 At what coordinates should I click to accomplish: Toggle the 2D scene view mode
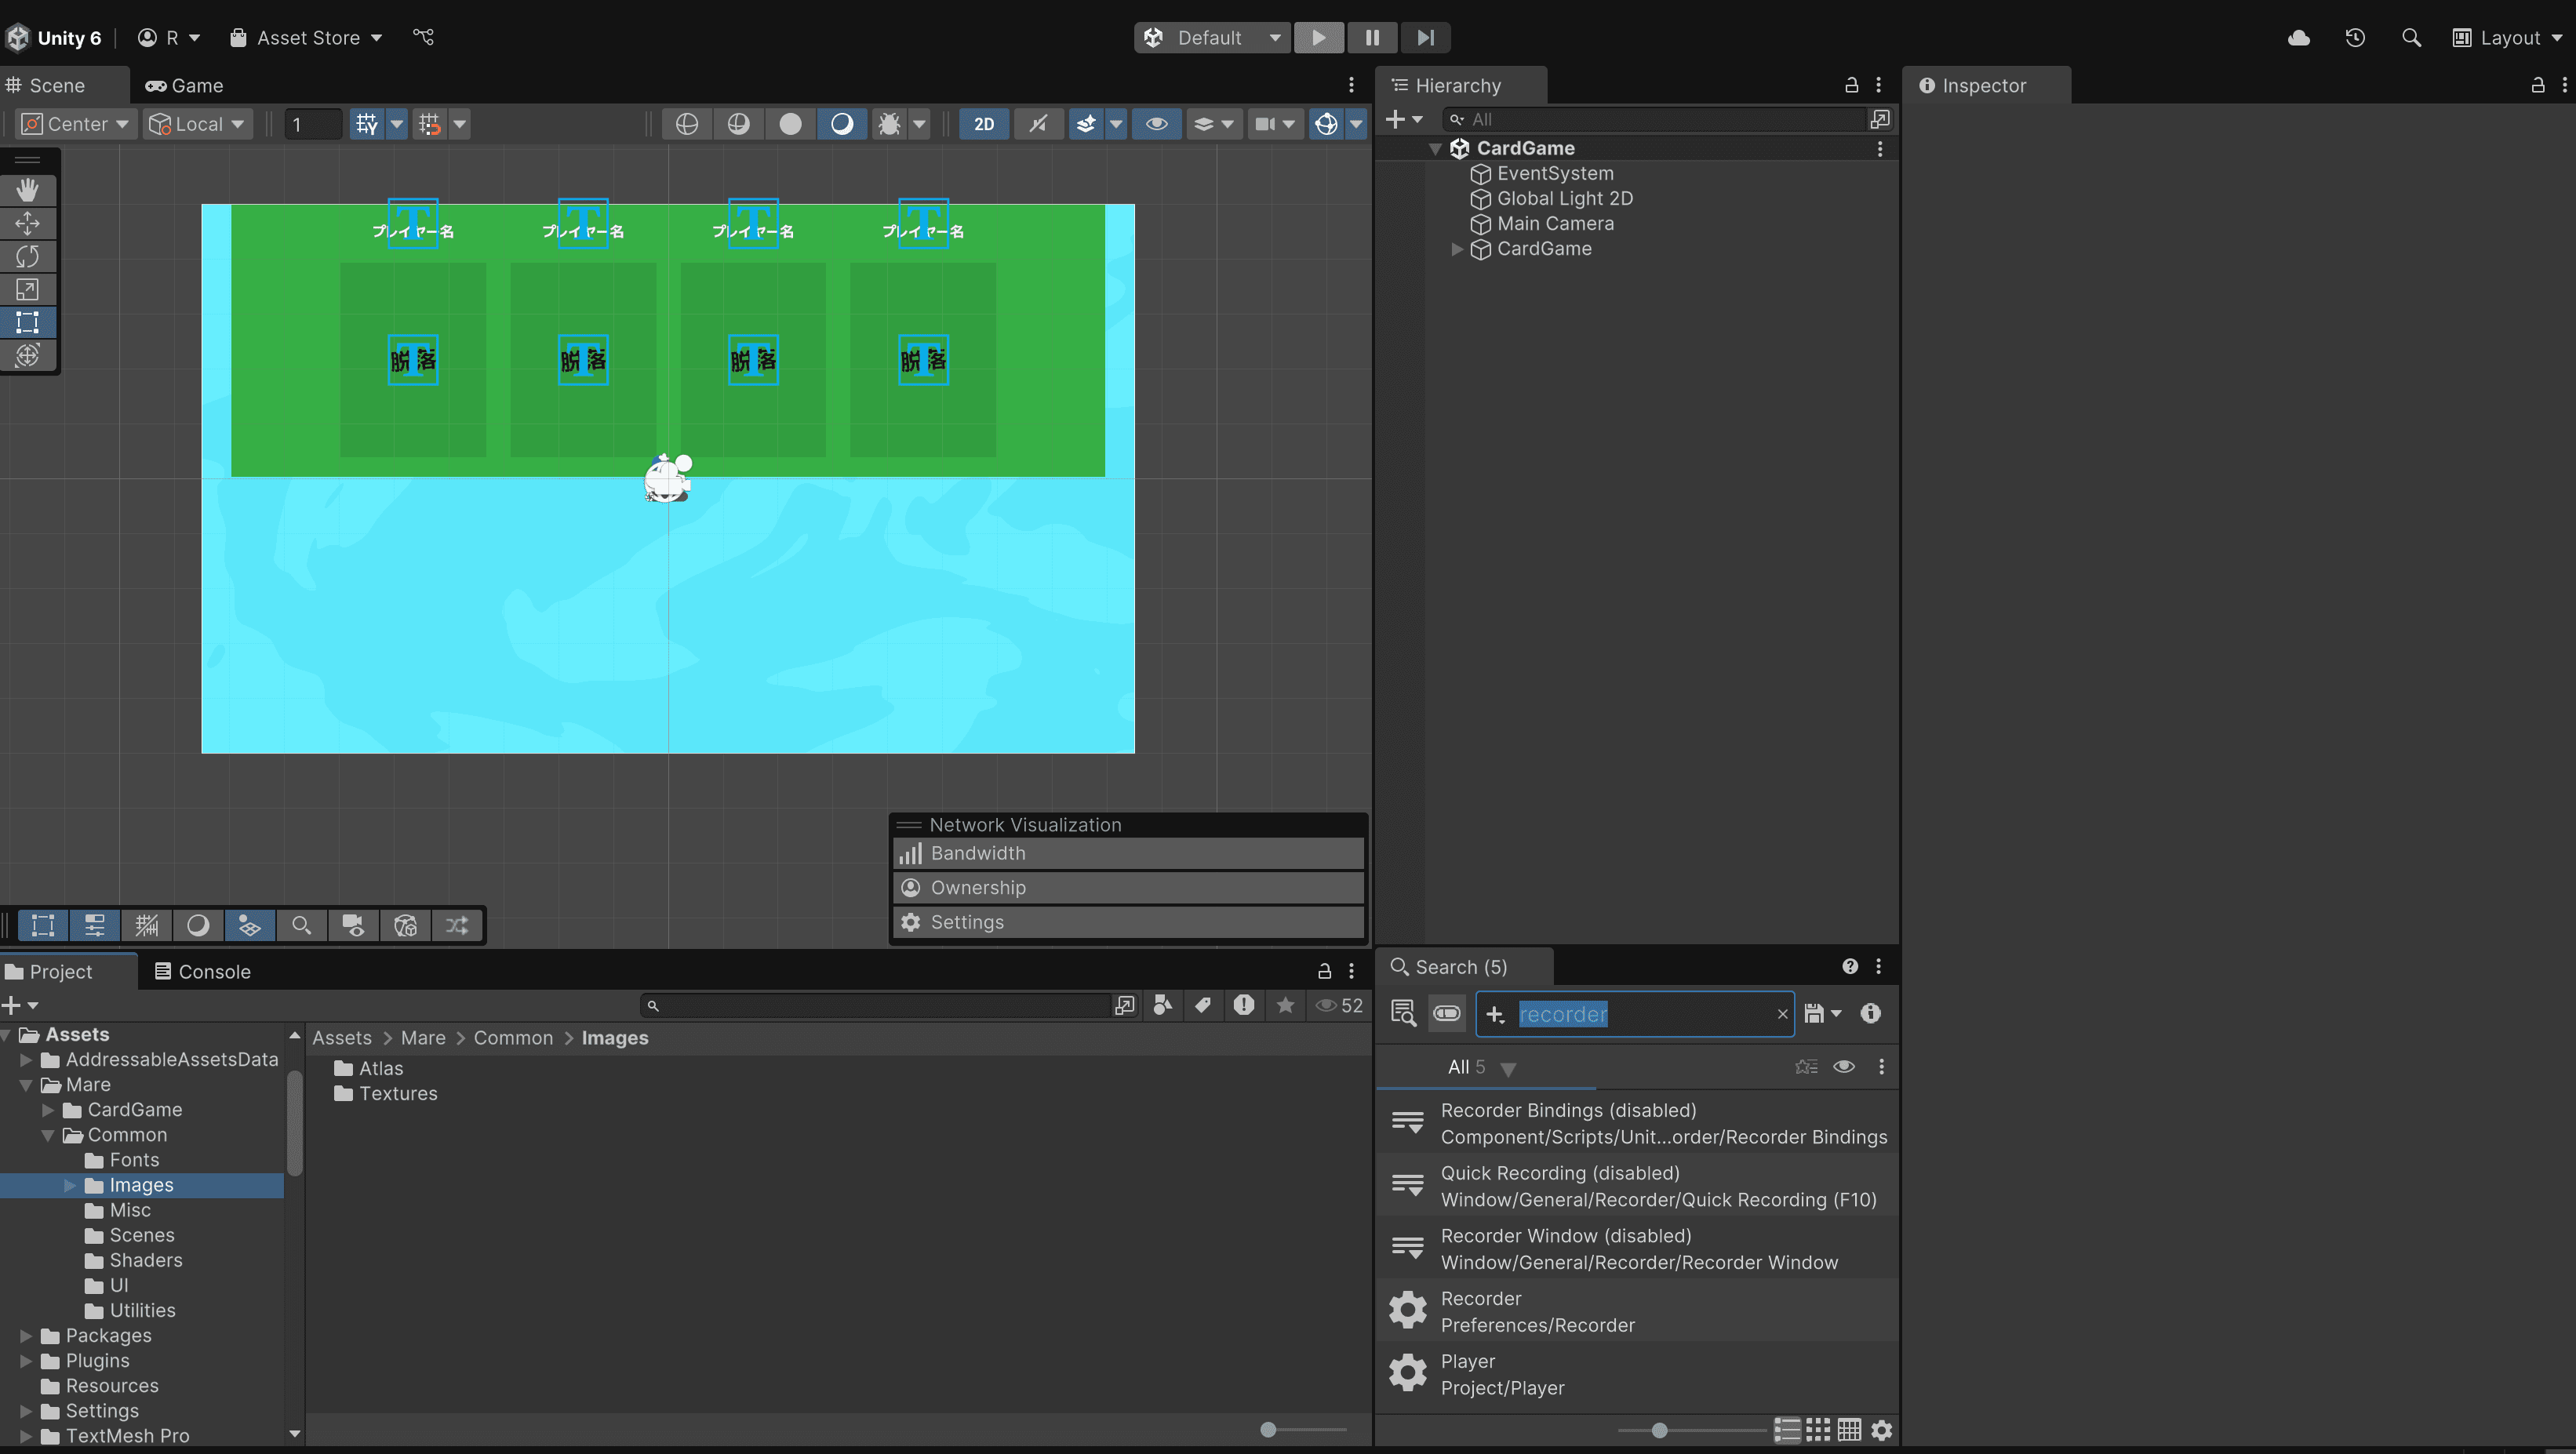coord(983,124)
